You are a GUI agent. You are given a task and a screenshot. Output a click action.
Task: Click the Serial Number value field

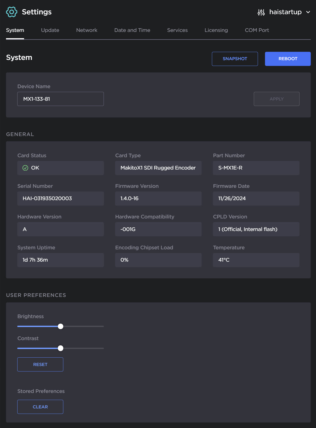[60, 199]
